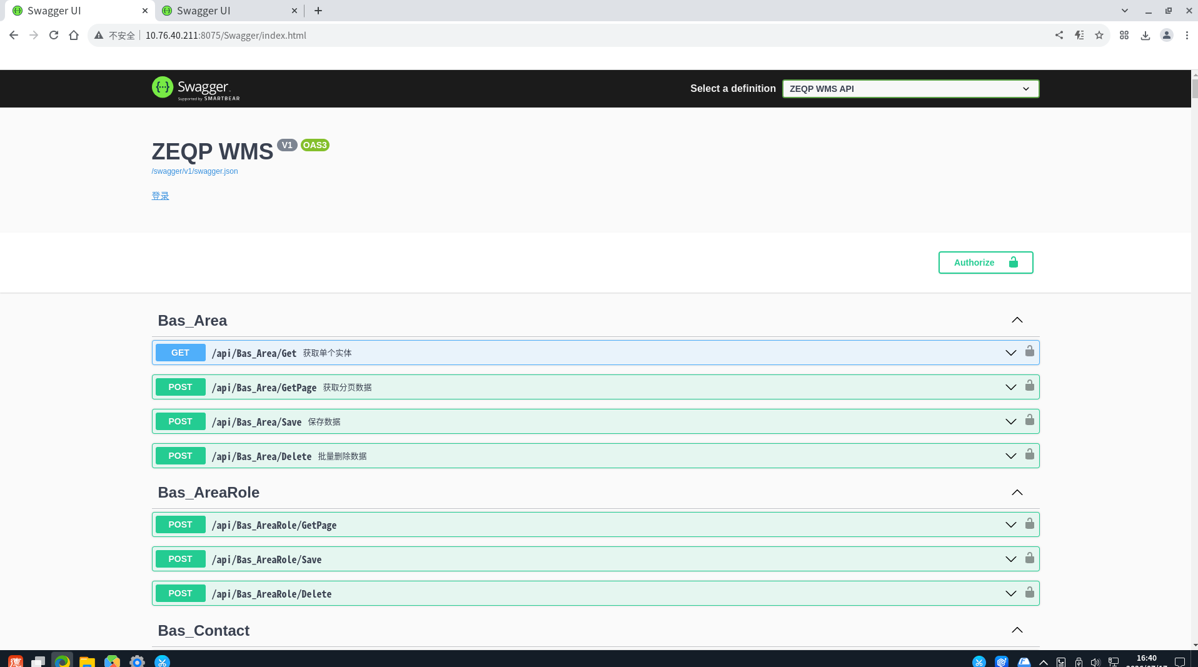Click the home icon in browser toolbar
The height and width of the screenshot is (667, 1198).
pyautogui.click(x=74, y=35)
